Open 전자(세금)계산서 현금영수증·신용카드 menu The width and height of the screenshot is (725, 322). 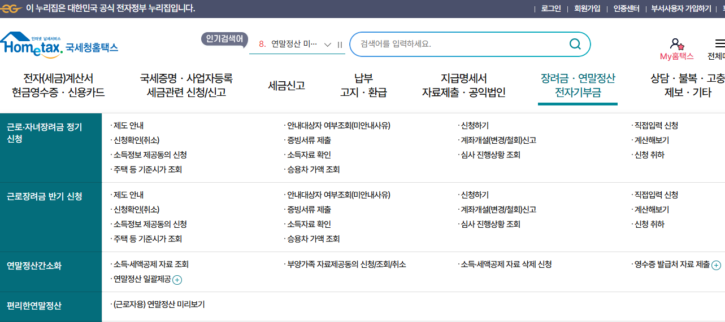(58, 86)
